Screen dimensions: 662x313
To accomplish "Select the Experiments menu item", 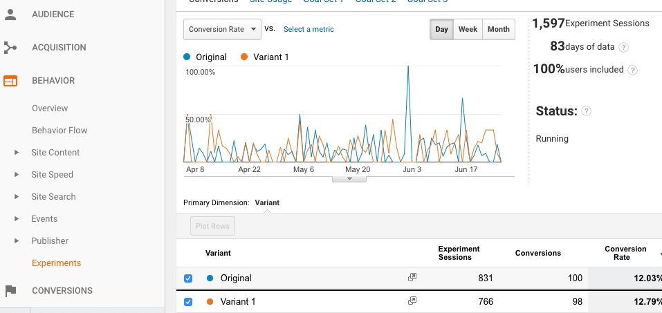I will coord(56,263).
